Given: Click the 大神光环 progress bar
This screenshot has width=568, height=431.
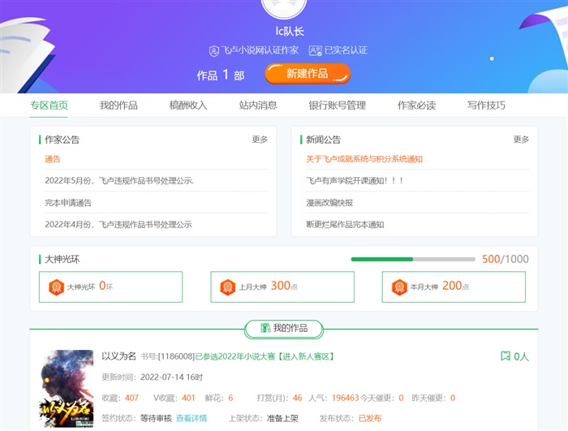Looking at the screenshot, I should [413, 260].
